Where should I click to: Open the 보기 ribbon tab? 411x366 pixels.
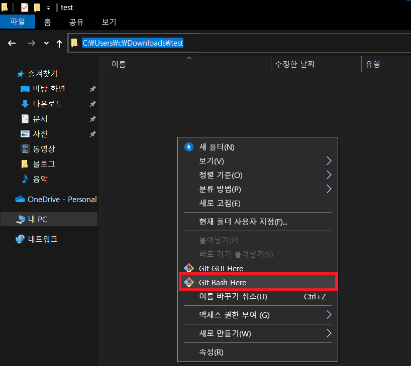(x=109, y=22)
